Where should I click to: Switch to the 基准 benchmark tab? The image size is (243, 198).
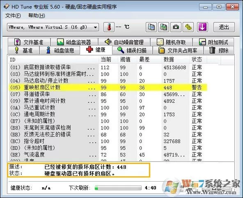(23, 50)
